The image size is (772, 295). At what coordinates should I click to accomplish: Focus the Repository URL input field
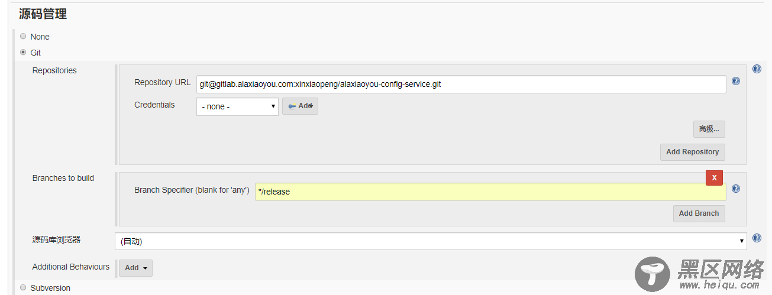click(x=461, y=84)
